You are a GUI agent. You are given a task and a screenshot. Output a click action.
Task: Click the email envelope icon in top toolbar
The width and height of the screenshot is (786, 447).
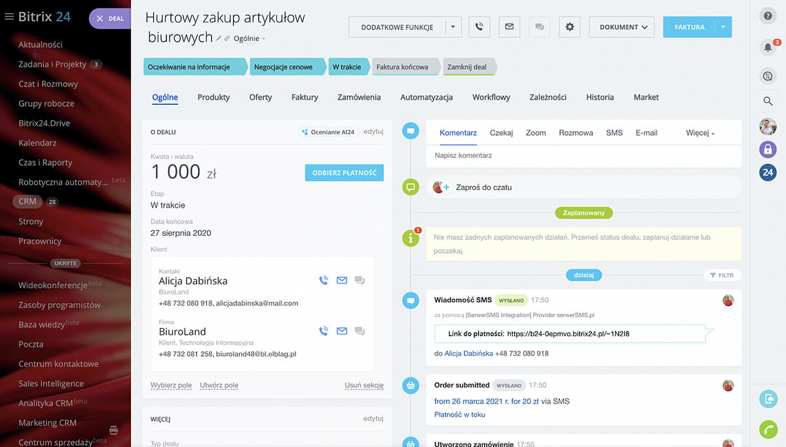pos(509,27)
